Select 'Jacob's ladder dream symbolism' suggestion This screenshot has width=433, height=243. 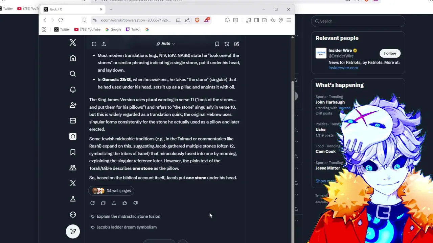[123, 227]
